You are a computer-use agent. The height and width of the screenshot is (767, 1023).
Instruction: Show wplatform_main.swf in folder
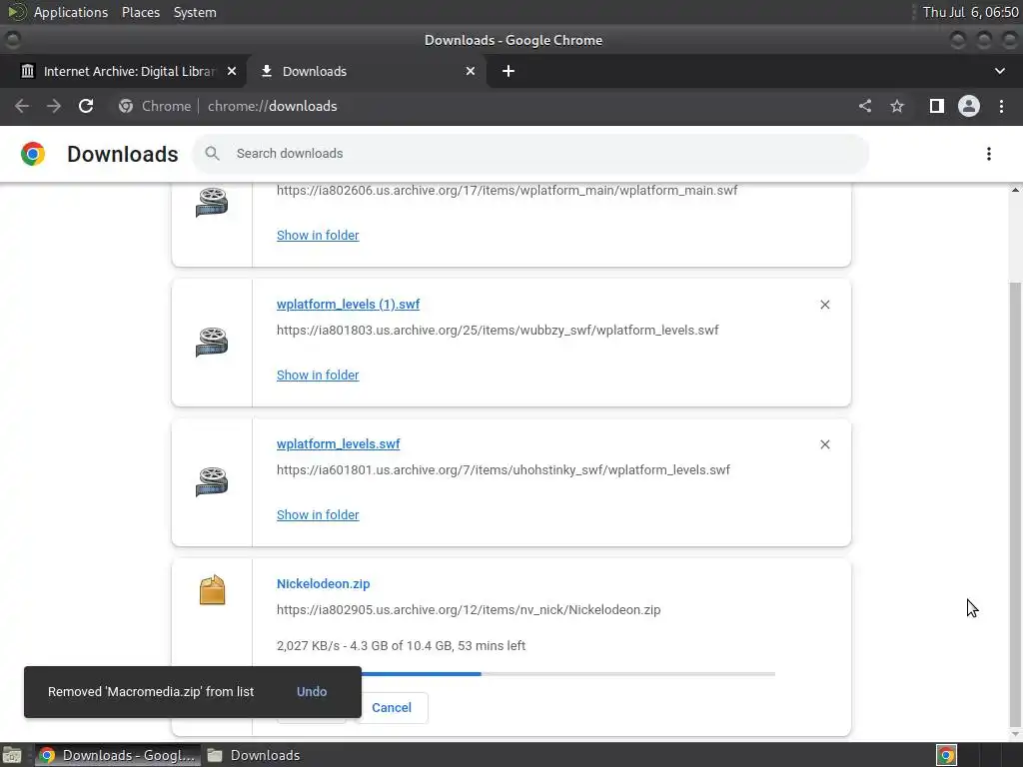318,235
